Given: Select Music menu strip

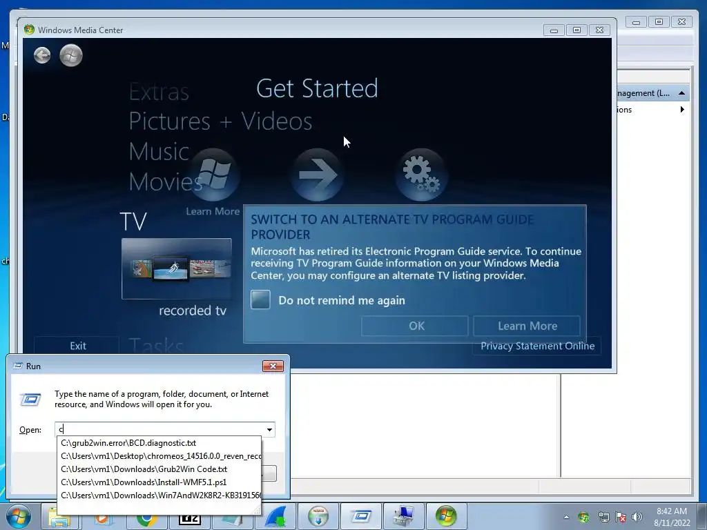Looking at the screenshot, I should pos(159,151).
